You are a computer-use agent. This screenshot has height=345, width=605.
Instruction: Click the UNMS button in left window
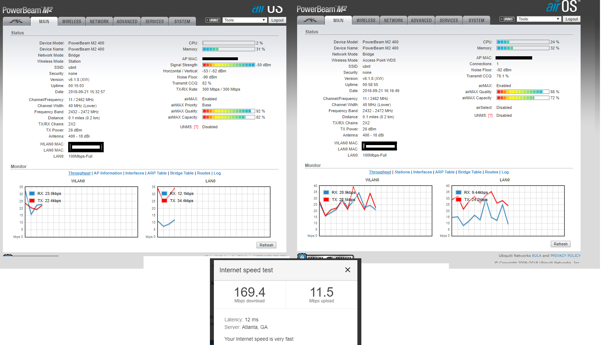point(213,20)
